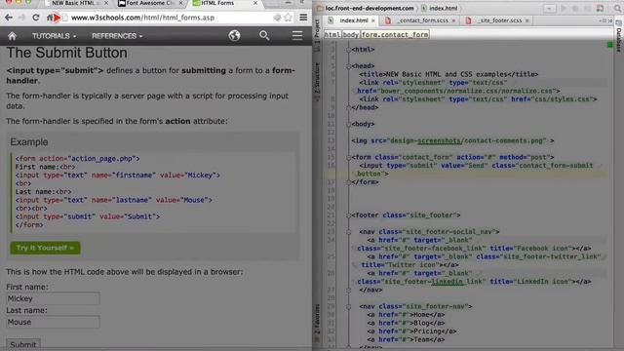The height and width of the screenshot is (351, 624).
Task: Open the Database tool window
Action: click(x=619, y=36)
